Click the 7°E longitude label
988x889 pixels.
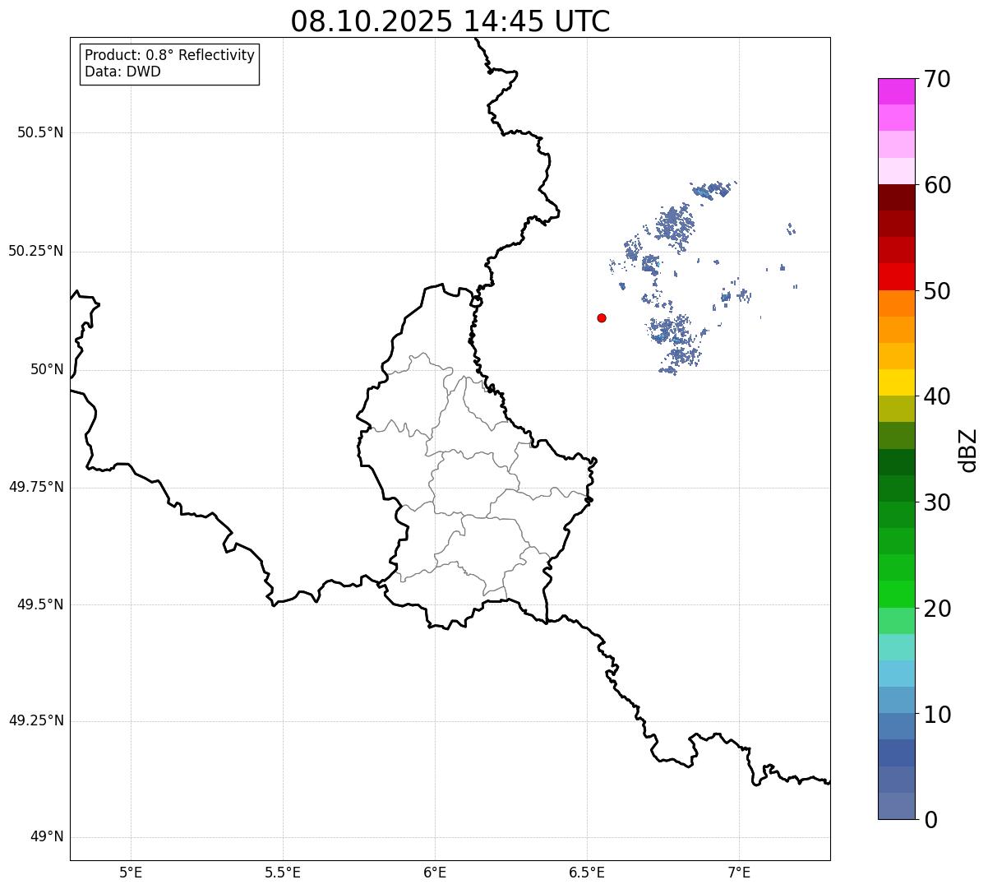click(x=739, y=872)
